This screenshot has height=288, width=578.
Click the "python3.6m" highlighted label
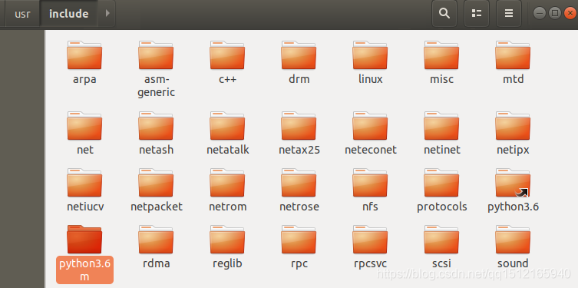(x=84, y=270)
